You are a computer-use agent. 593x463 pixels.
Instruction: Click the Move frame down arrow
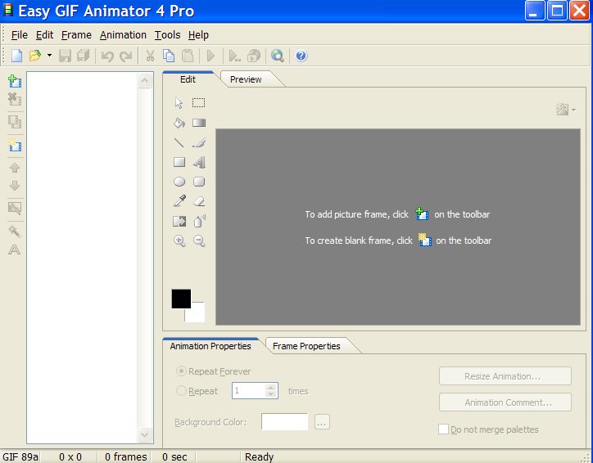coord(15,186)
